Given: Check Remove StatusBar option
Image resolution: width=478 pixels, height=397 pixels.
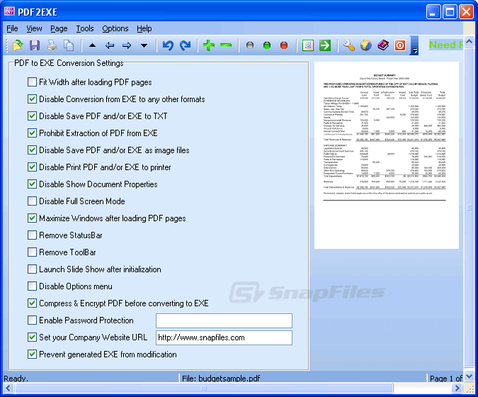Looking at the screenshot, I should point(32,235).
